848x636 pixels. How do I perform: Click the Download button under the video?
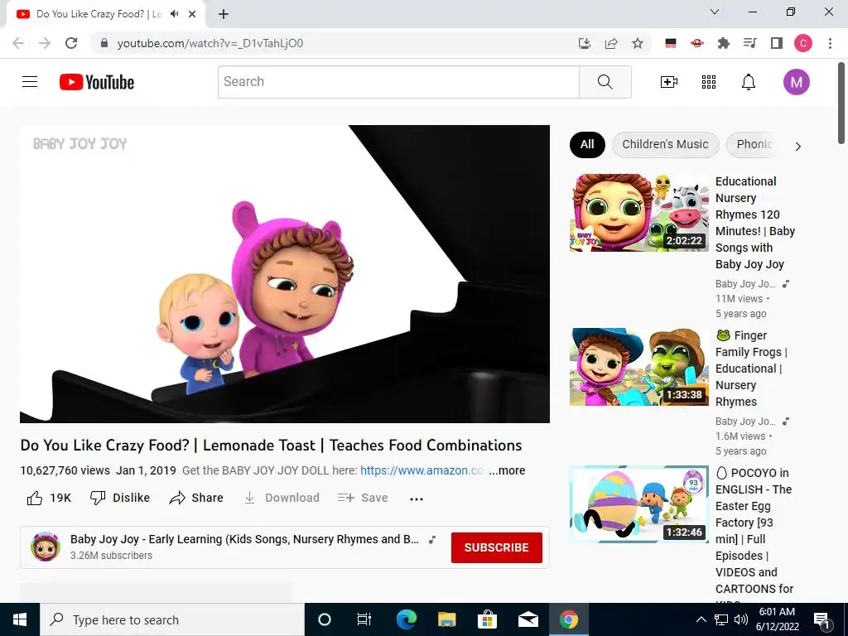(x=282, y=498)
